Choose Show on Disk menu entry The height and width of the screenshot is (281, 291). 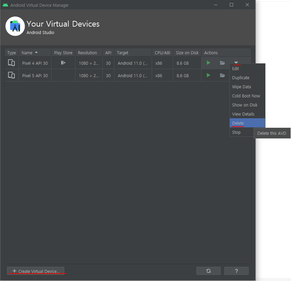(247, 105)
